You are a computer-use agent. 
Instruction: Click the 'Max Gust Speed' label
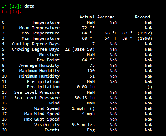click(x=42, y=119)
